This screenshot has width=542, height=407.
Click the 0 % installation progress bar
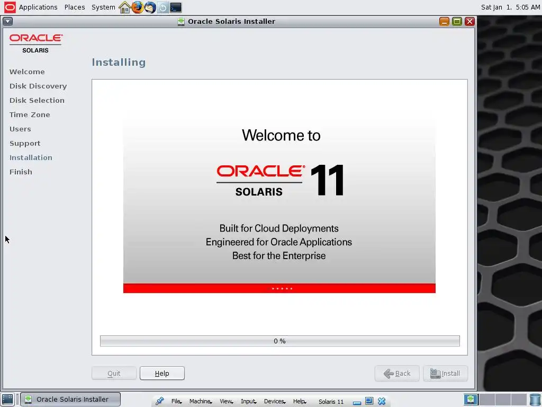click(279, 341)
